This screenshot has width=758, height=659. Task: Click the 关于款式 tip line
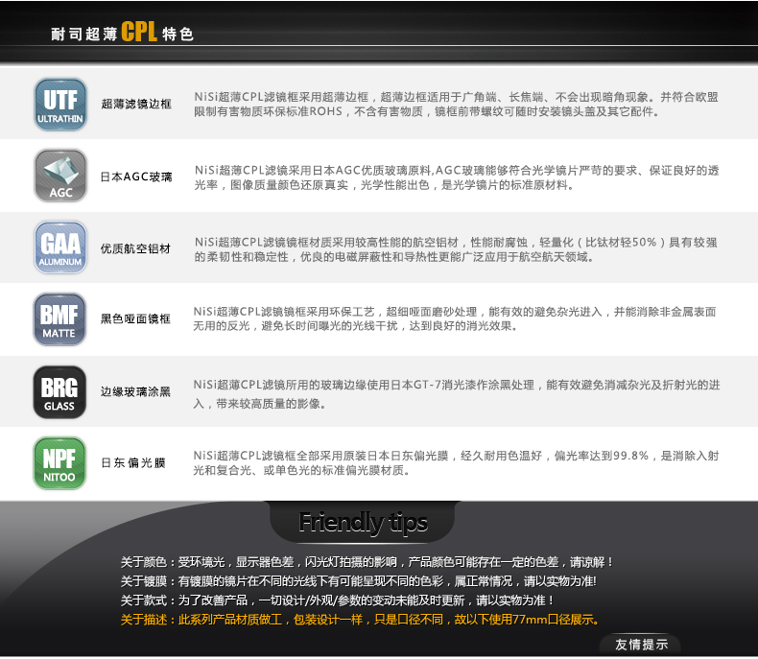[337, 600]
